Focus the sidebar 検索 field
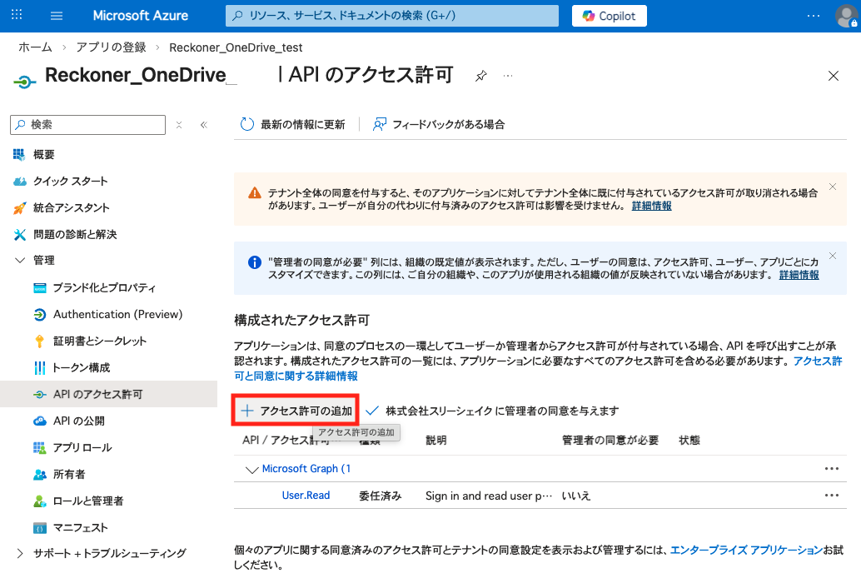The height and width of the screenshot is (583, 861). (x=88, y=125)
